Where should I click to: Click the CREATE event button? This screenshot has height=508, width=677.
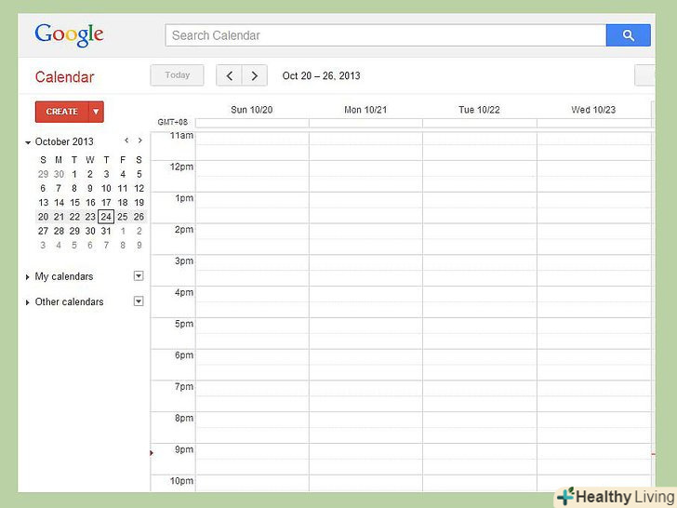[61, 112]
